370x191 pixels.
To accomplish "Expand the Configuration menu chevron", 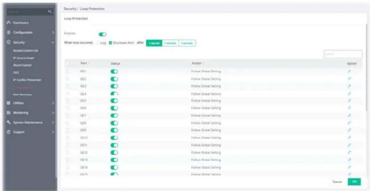I will click(53, 32).
